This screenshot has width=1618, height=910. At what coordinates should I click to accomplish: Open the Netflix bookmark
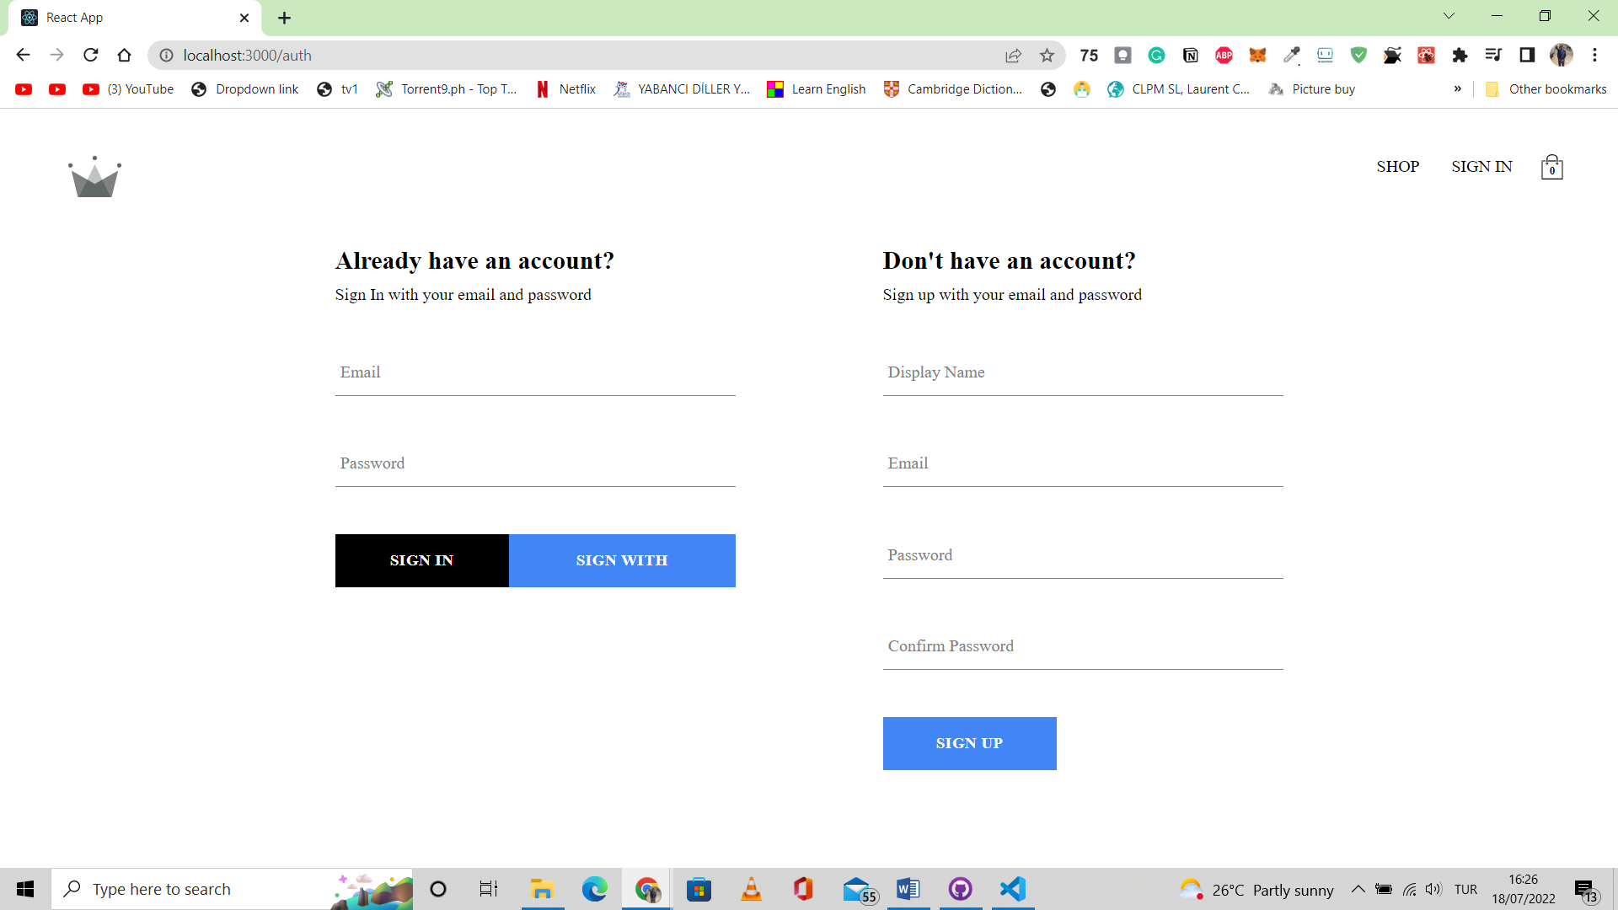(x=565, y=89)
